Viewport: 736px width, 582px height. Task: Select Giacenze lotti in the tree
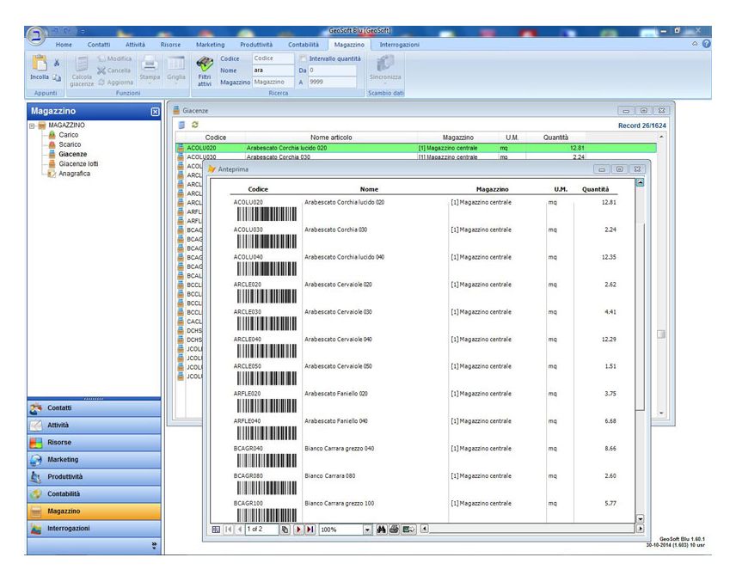(78, 164)
